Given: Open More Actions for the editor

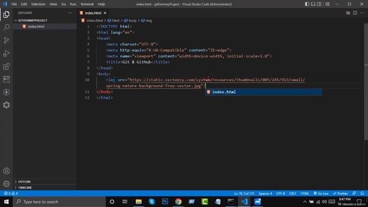Looking at the screenshot, I should [x=362, y=13].
